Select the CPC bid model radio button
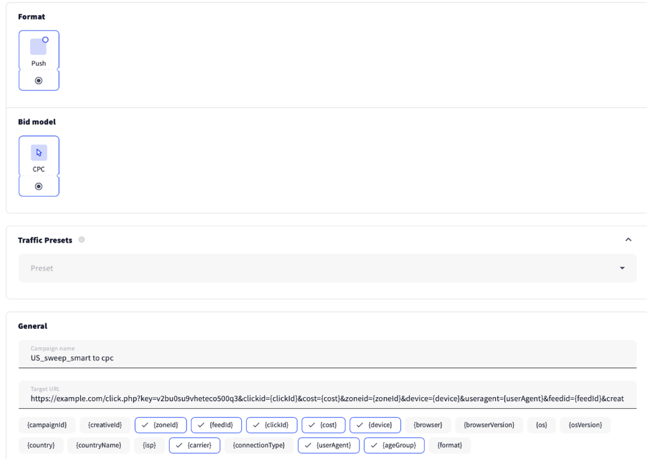Screen dimensions: 655x470 coord(39,186)
